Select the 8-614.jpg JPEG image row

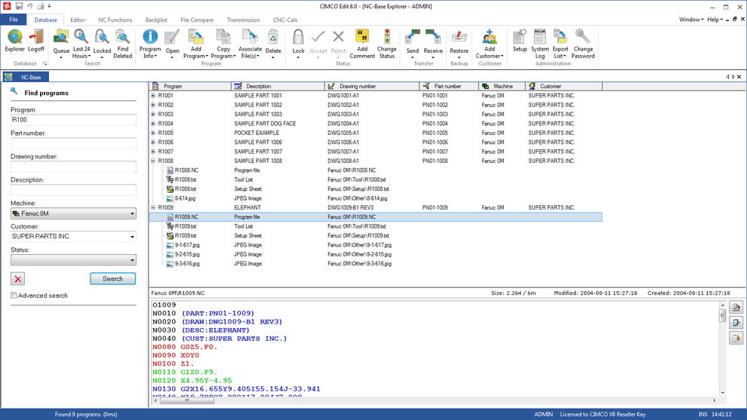pyautogui.click(x=376, y=198)
